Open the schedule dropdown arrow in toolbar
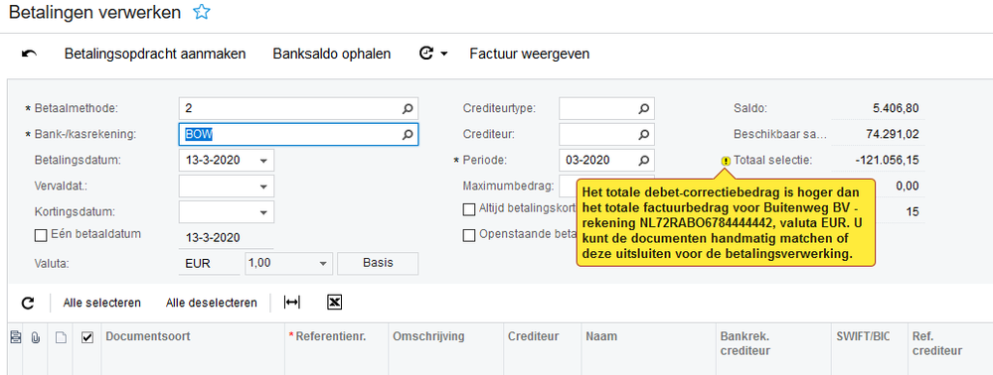Viewport: 993px width, 375px height. [444, 55]
